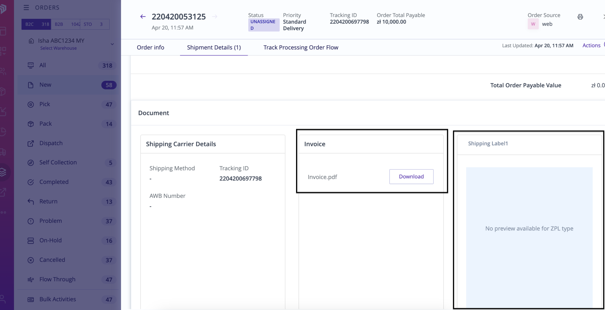The height and width of the screenshot is (310, 605).
Task: Select the On-Hold orders entry
Action: [50, 241]
